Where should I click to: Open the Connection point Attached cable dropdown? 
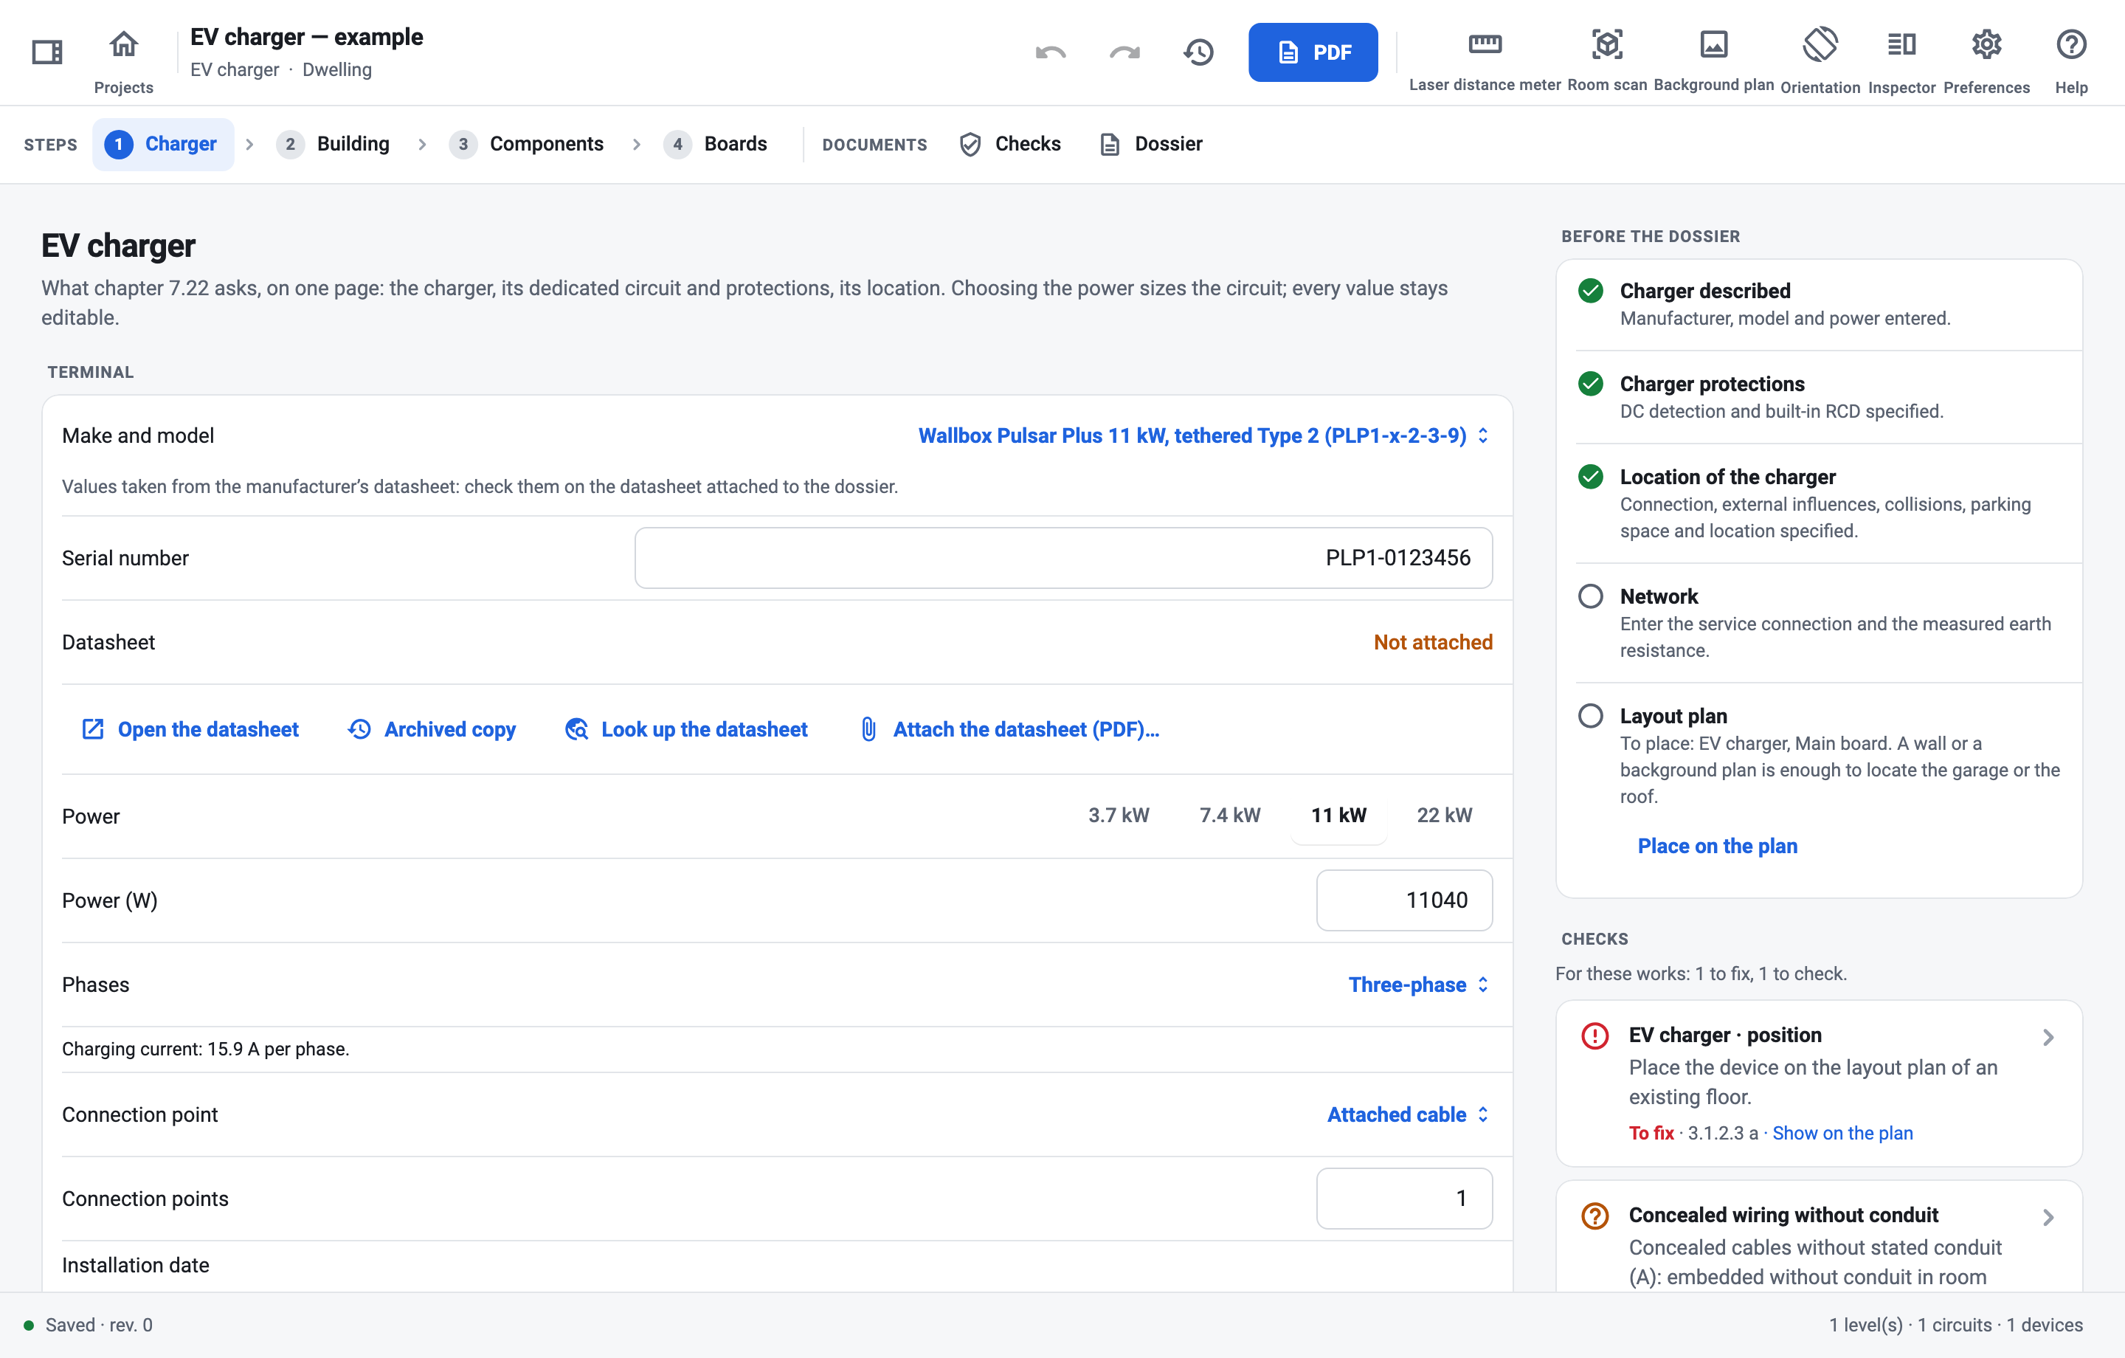tap(1409, 1114)
